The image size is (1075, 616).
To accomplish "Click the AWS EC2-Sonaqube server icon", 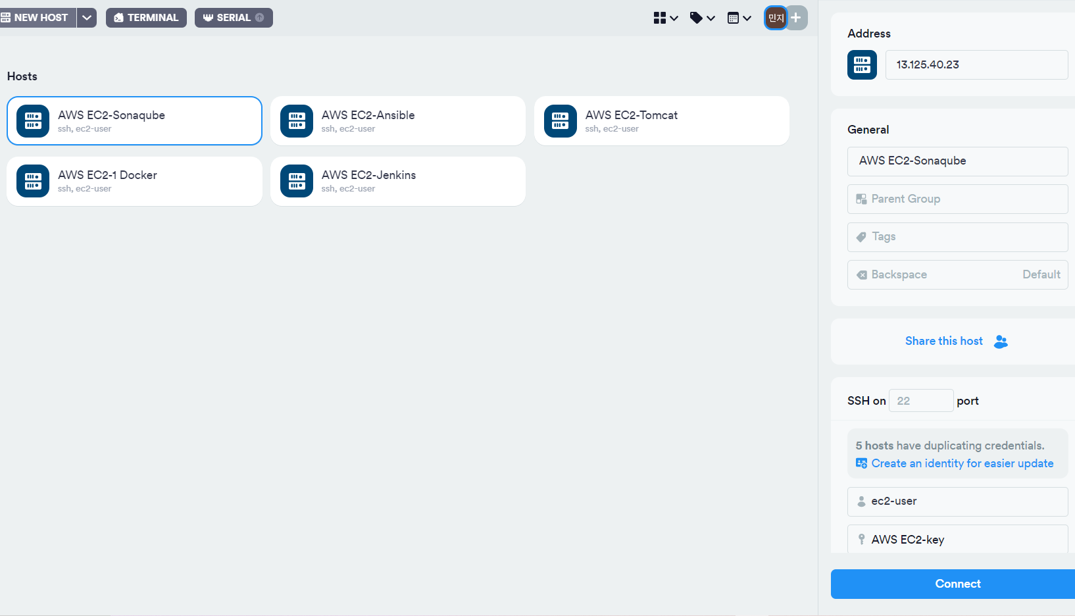I will tap(33, 121).
